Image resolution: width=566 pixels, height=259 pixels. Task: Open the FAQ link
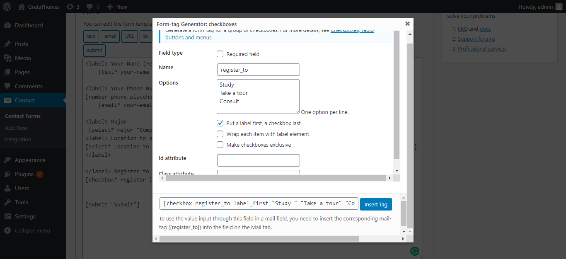click(x=463, y=29)
